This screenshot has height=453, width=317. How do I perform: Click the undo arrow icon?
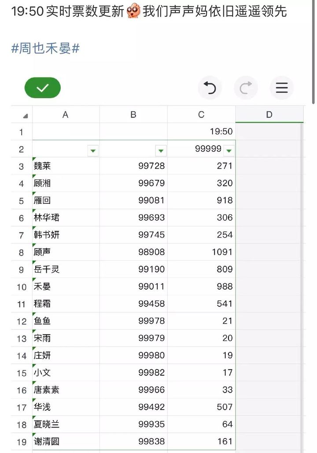210,88
